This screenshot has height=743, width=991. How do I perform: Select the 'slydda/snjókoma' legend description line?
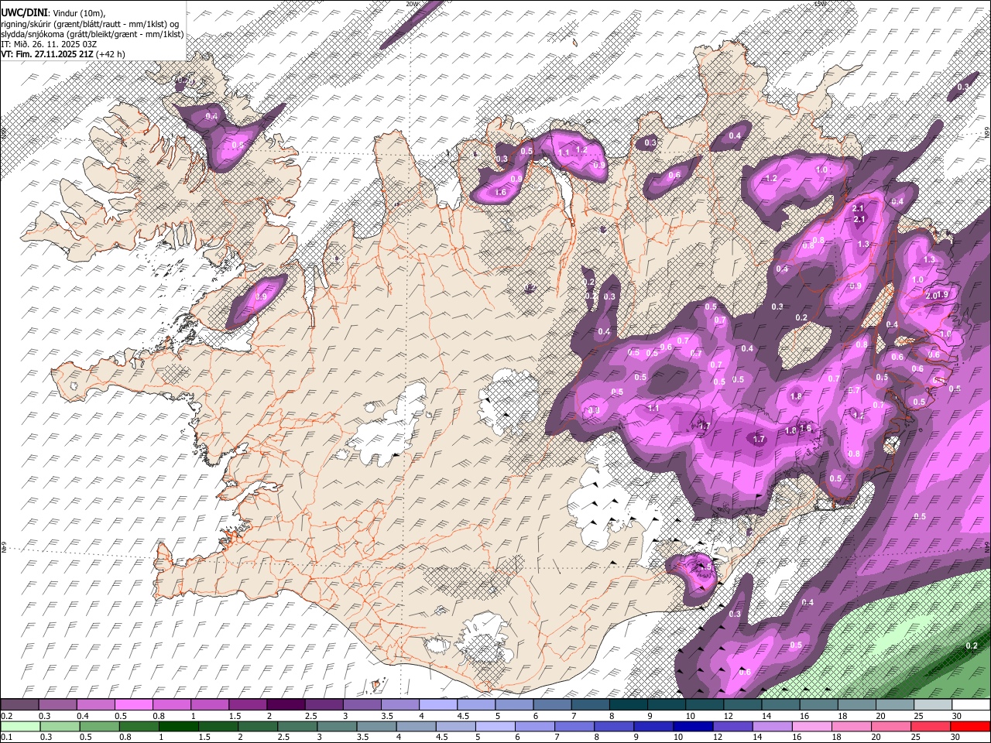[x=92, y=34]
